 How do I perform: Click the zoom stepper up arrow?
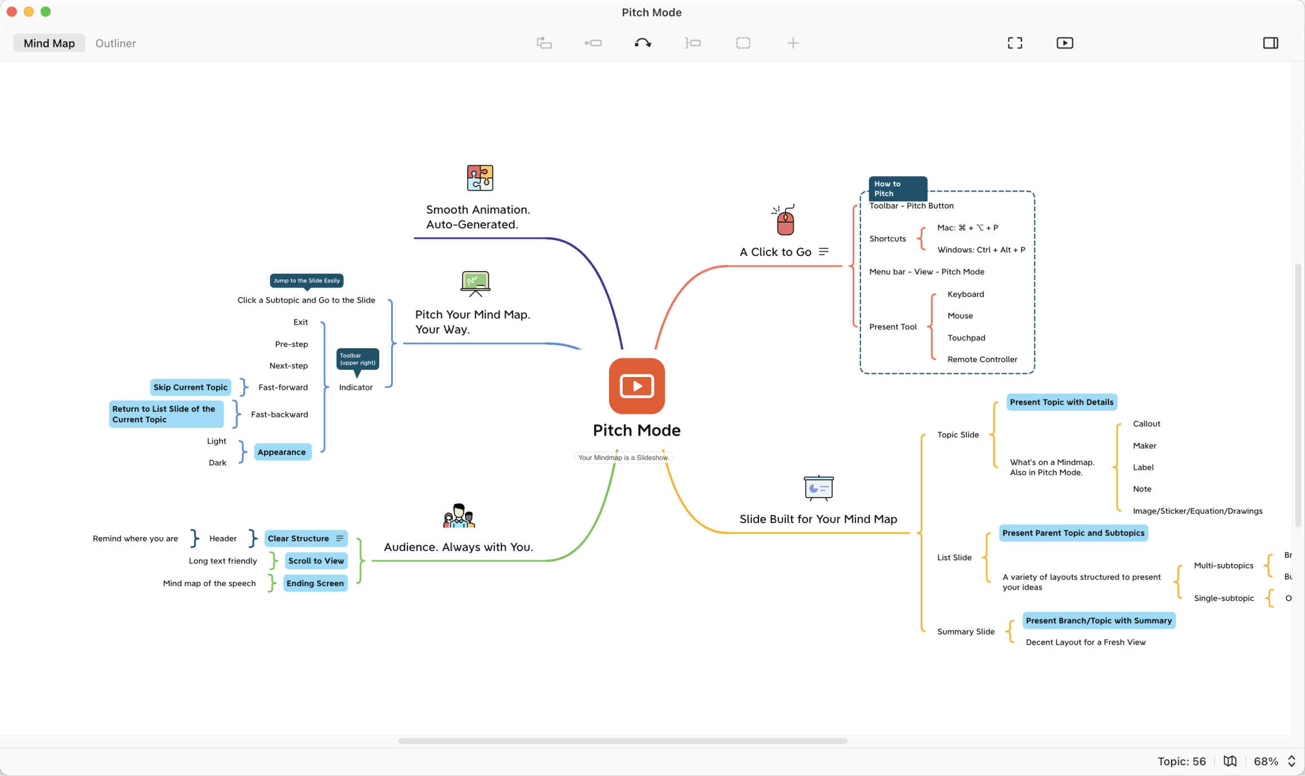tap(1291, 757)
